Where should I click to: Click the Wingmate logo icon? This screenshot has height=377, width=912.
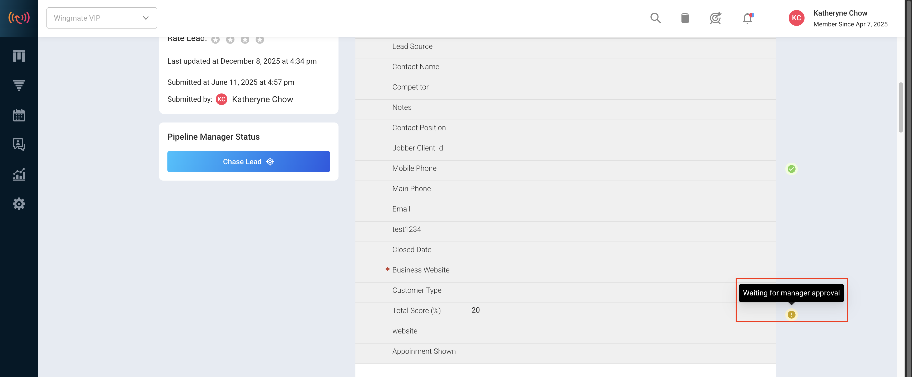[x=19, y=18]
